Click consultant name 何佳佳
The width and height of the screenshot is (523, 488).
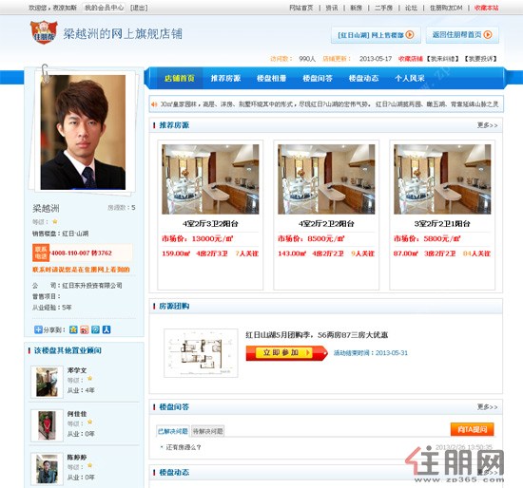tap(77, 414)
